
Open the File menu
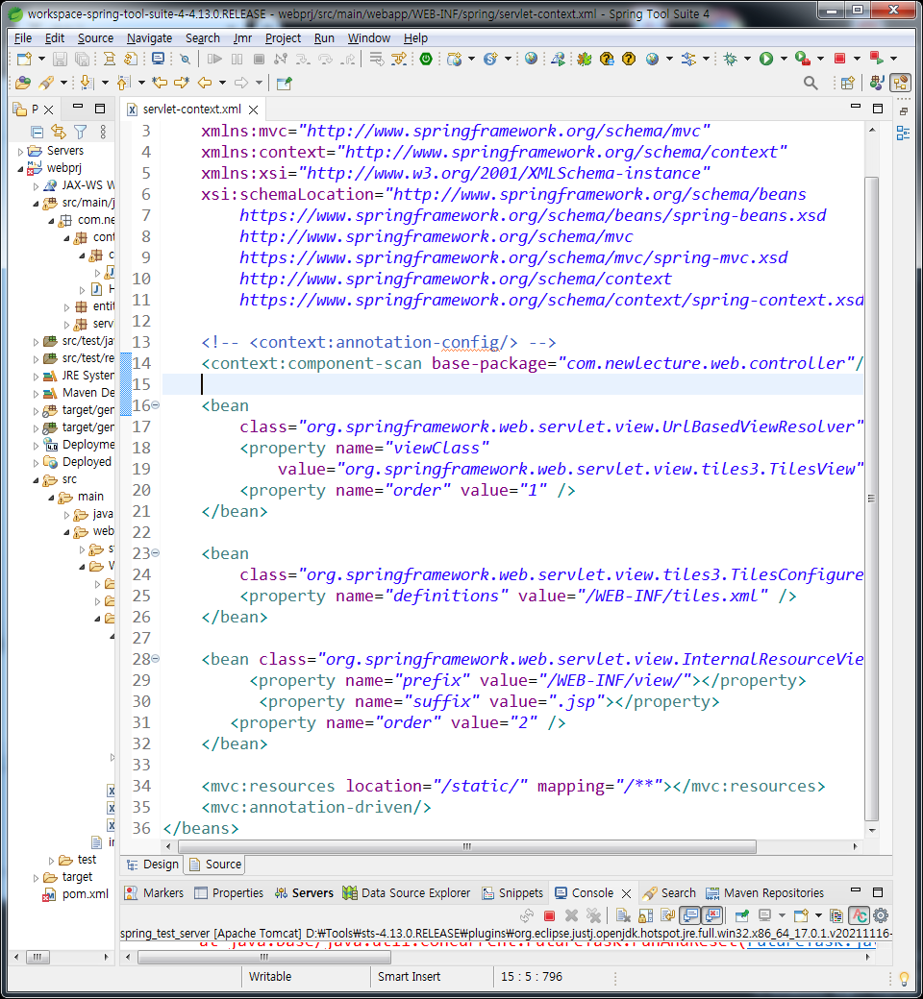23,38
